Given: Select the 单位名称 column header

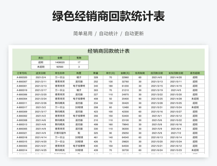Looking at the screenshot, I should 60,73.
